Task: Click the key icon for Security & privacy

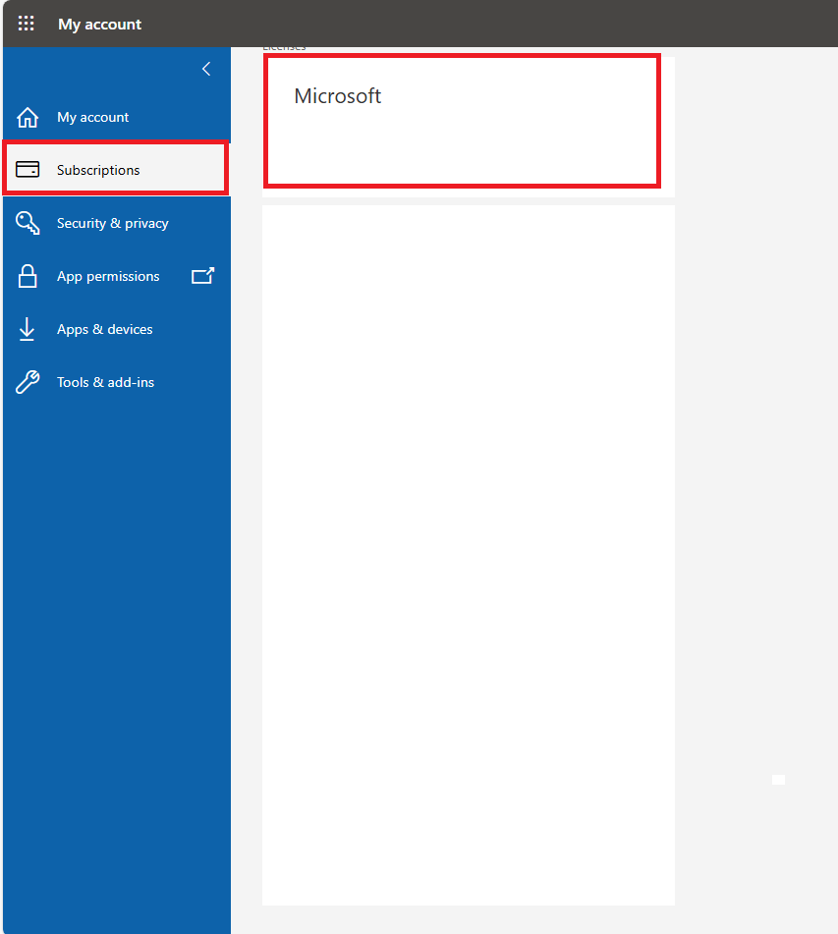Action: (x=28, y=223)
